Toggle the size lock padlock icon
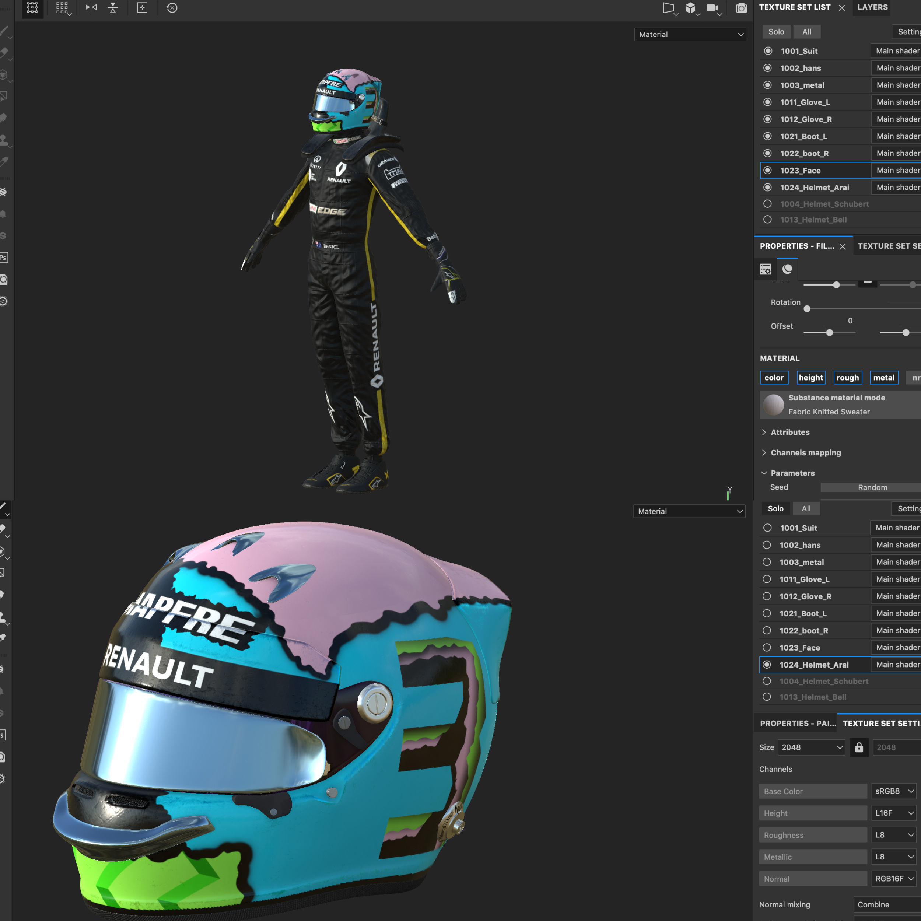Image resolution: width=921 pixels, height=921 pixels. [x=859, y=747]
